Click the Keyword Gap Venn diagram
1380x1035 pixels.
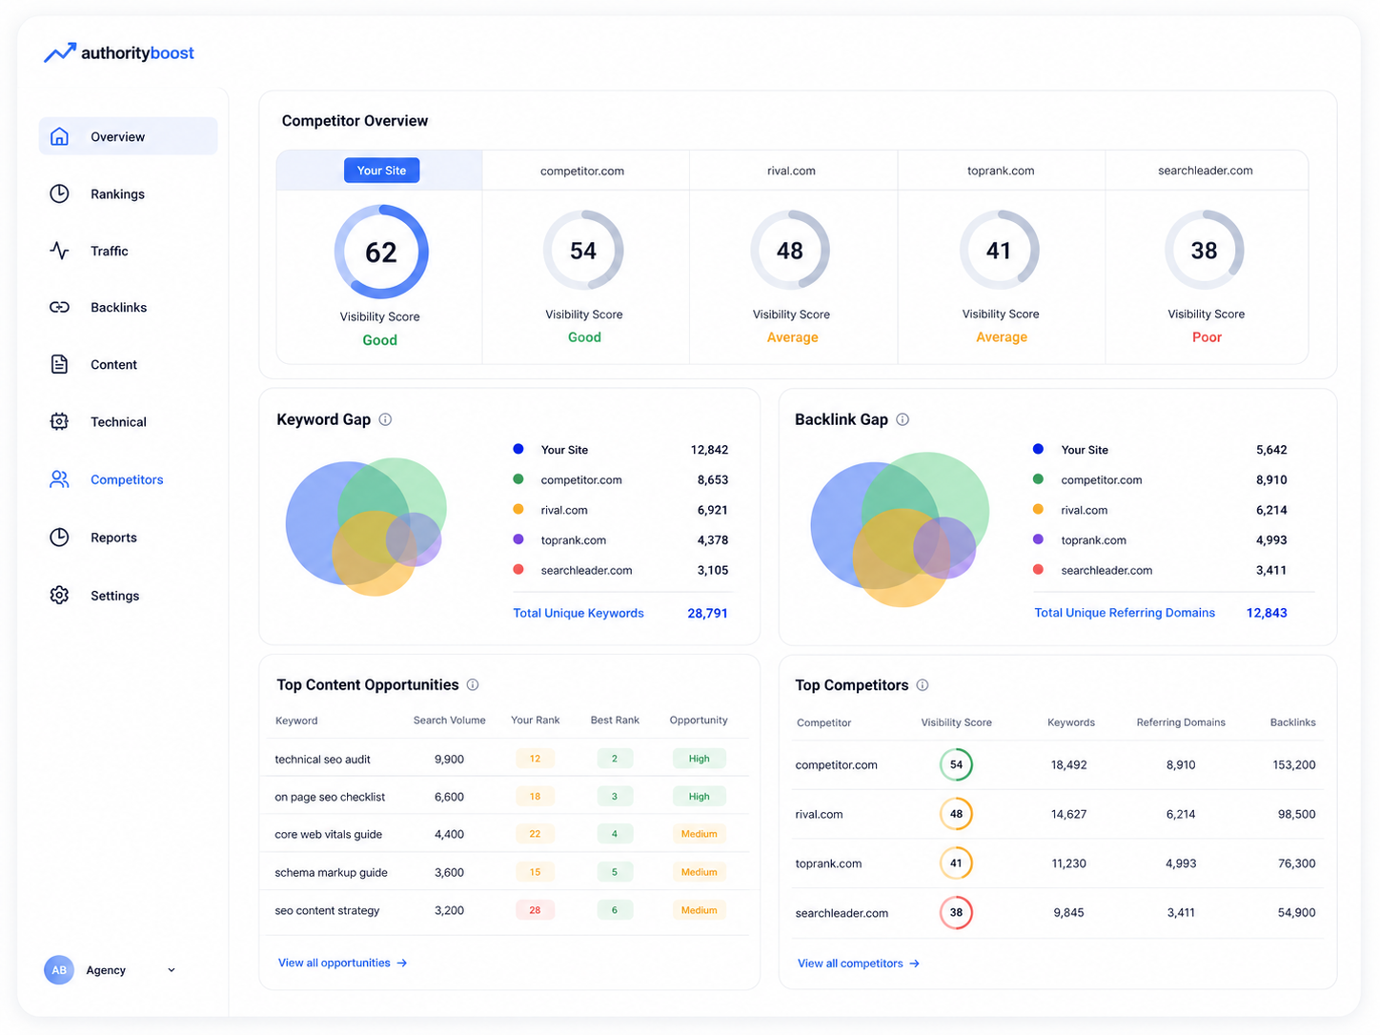[367, 526]
